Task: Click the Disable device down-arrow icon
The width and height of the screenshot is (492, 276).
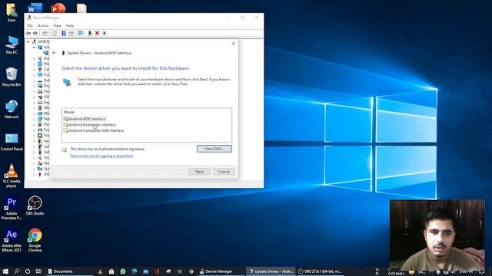Action: point(105,33)
